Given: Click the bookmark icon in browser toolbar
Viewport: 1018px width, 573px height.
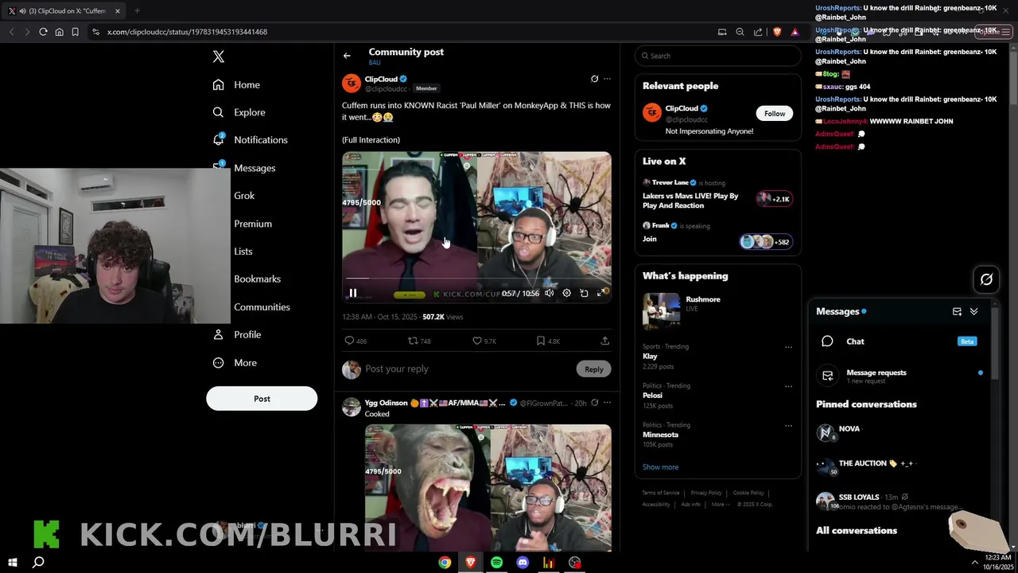Looking at the screenshot, I should 75,32.
